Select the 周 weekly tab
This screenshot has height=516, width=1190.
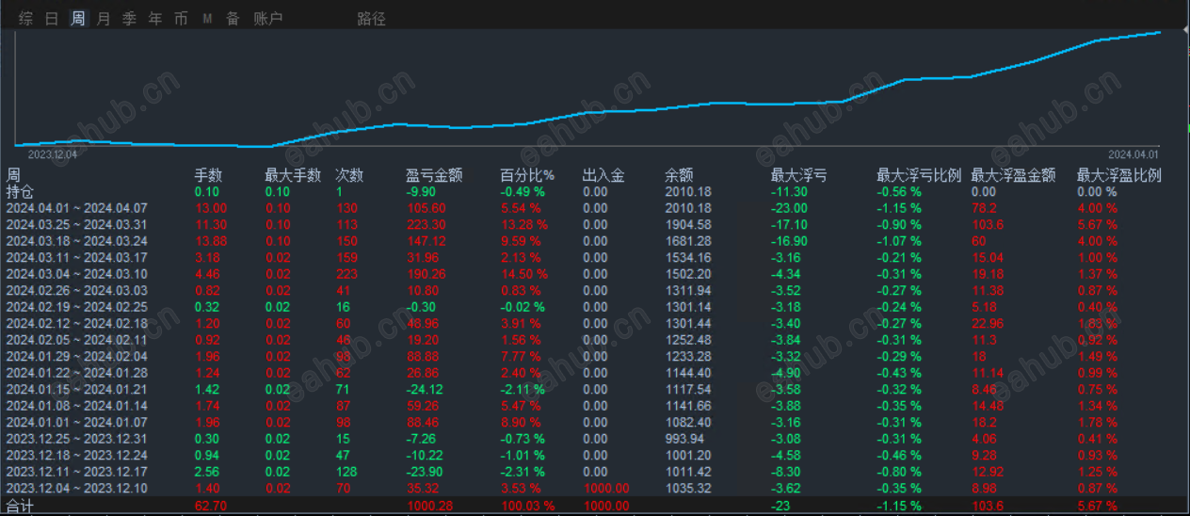tap(77, 18)
